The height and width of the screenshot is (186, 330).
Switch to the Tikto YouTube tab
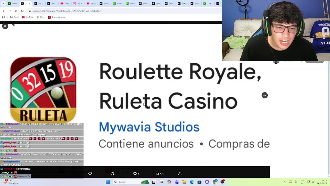[x=65, y=3]
